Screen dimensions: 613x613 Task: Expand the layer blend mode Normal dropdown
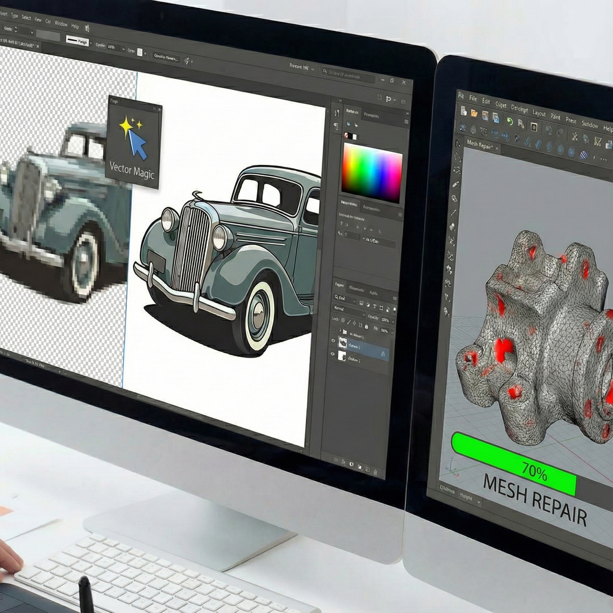click(x=350, y=311)
